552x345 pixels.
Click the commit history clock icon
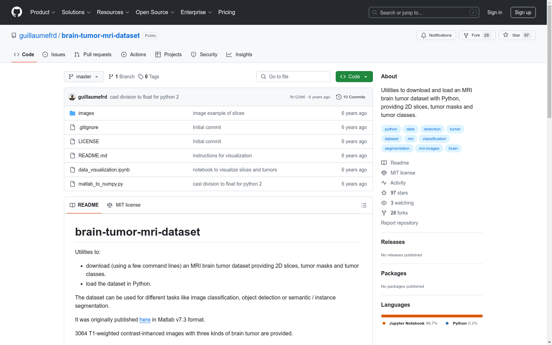click(339, 97)
